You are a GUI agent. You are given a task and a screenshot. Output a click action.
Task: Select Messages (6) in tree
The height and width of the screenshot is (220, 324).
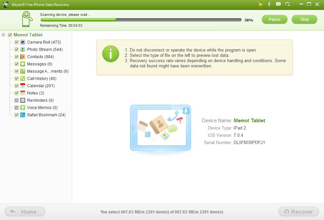click(x=40, y=64)
